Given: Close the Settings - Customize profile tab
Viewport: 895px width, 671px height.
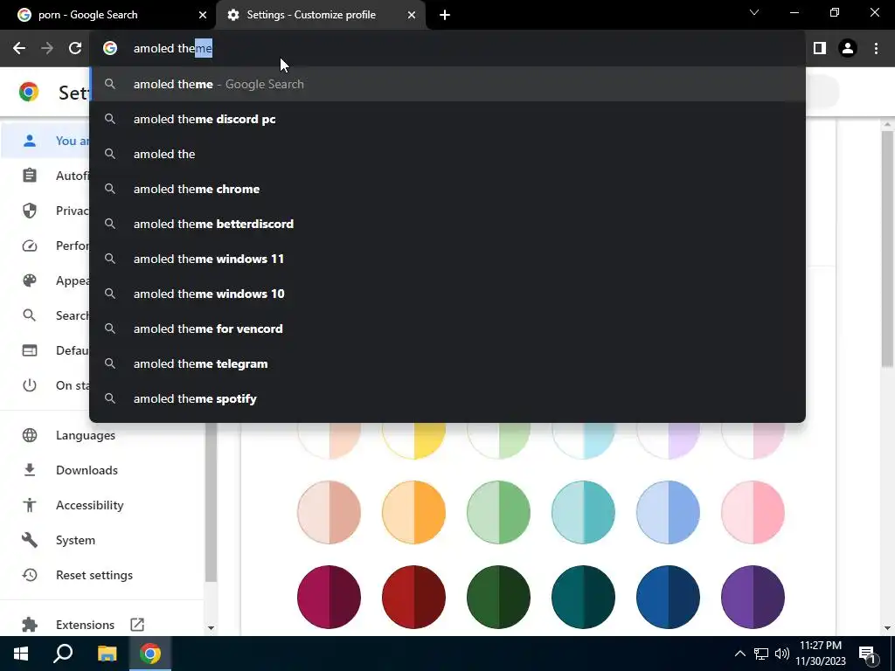Looking at the screenshot, I should click(412, 15).
